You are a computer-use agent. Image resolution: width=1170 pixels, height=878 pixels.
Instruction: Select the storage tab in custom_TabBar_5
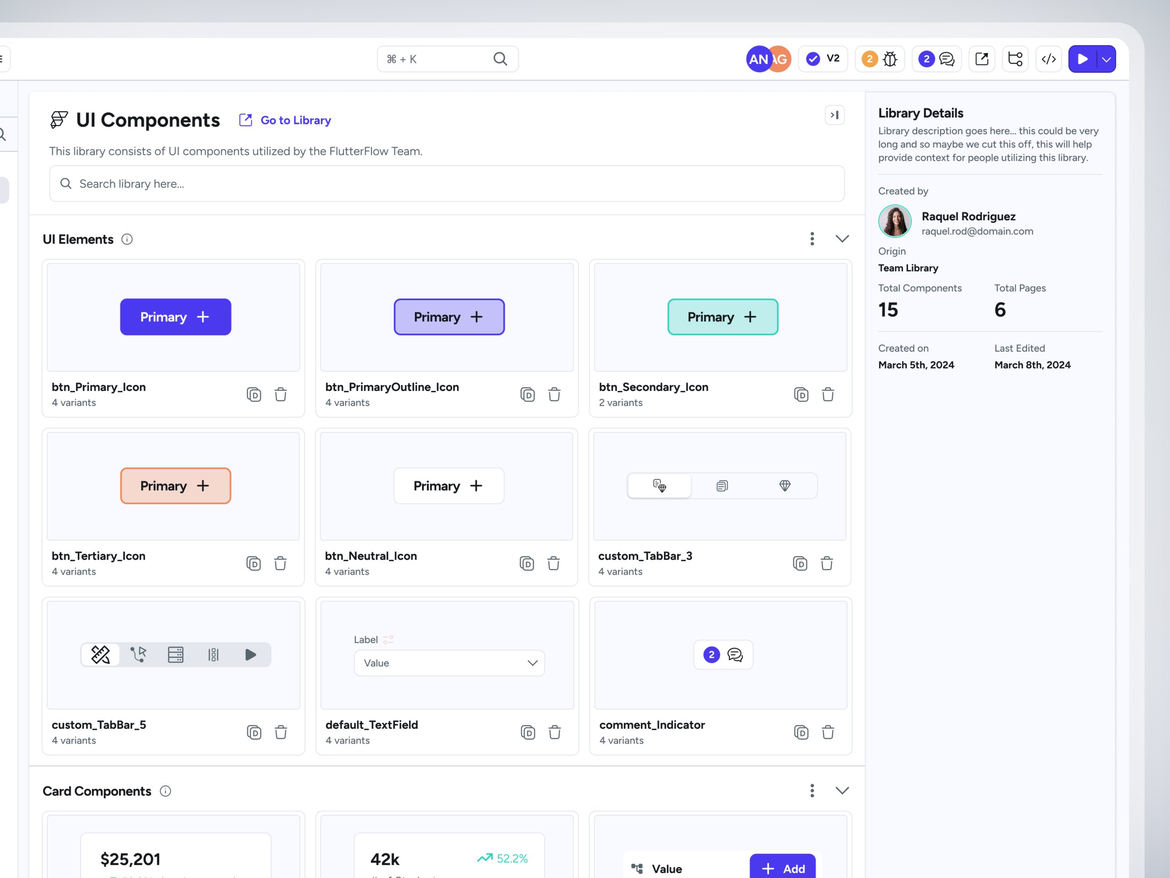coord(175,655)
